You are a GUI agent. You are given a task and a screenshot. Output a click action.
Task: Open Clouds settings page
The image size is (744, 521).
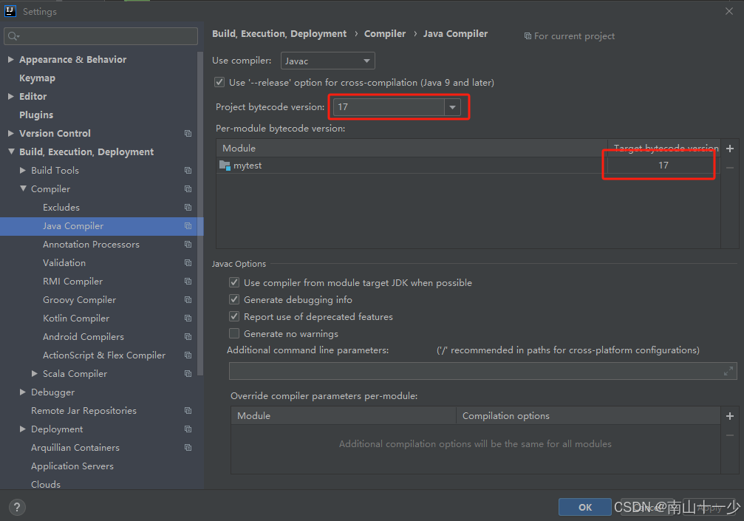coord(46,485)
